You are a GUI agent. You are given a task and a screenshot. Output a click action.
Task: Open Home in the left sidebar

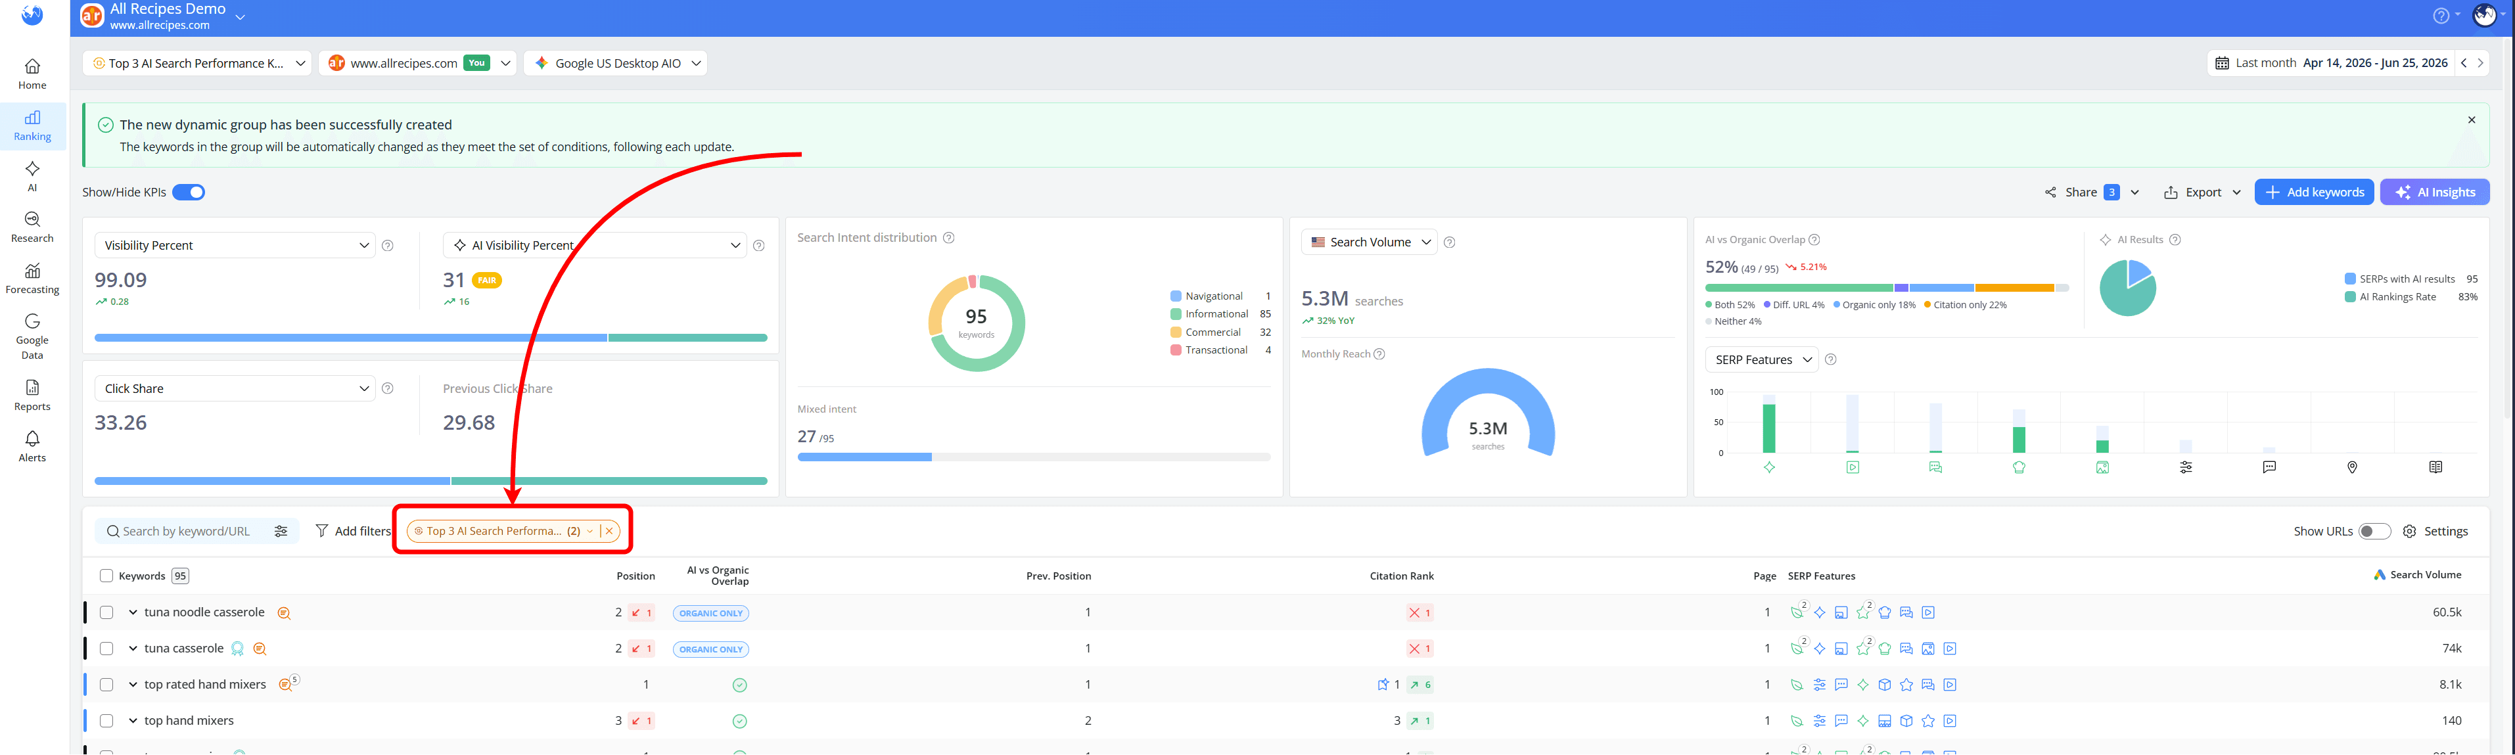(x=32, y=74)
